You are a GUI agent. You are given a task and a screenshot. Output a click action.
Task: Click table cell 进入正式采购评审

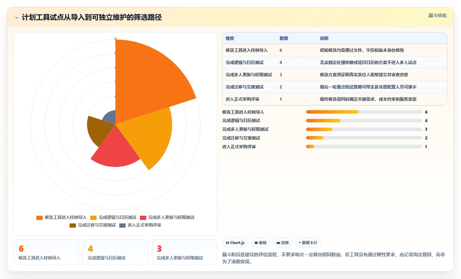(242, 99)
